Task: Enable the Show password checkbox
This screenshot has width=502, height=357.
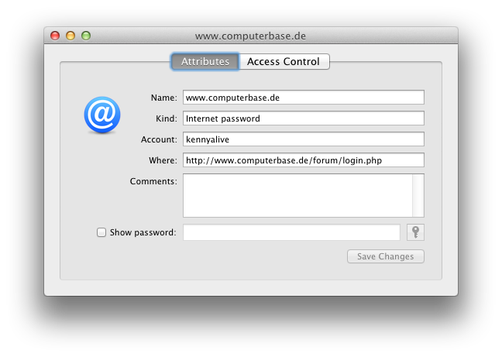Action: click(x=101, y=232)
